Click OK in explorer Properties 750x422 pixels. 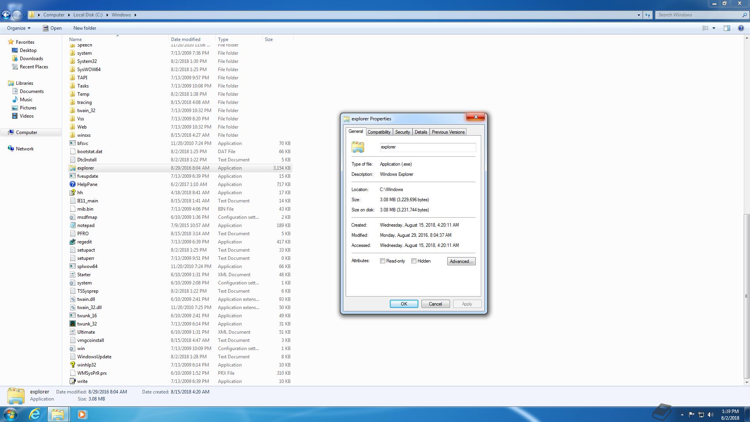click(404, 304)
